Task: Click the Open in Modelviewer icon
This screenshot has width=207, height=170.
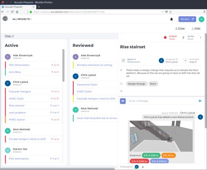Action: pos(123,60)
